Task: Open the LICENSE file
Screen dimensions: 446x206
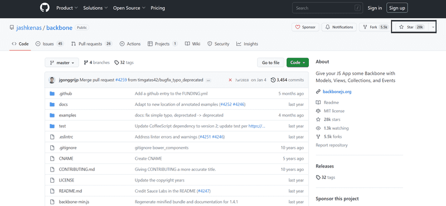Action: [x=66, y=180]
